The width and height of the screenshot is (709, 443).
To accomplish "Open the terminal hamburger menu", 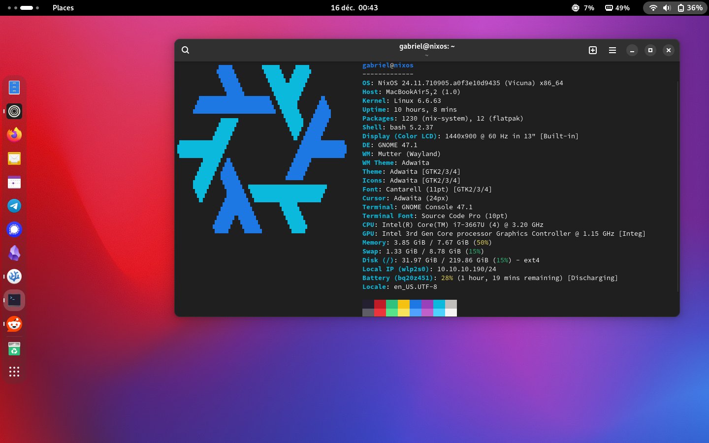I will coord(612,50).
